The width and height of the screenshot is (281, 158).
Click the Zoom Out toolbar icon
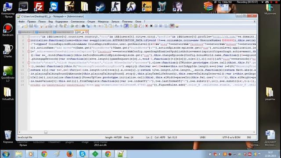100,26
